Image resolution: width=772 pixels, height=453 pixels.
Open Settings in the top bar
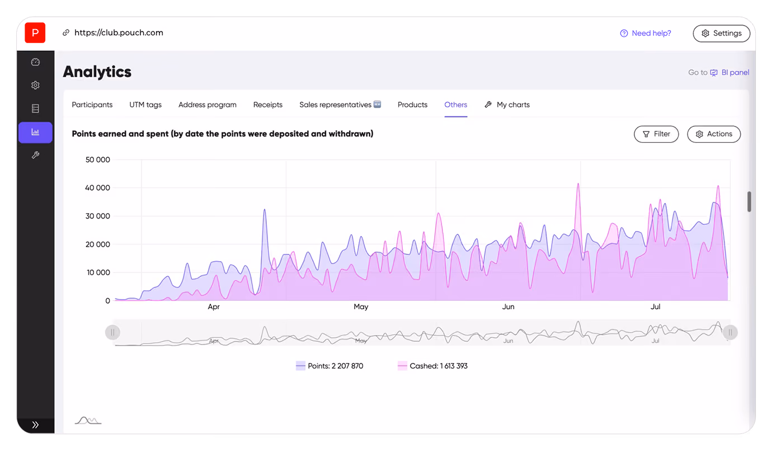[x=722, y=34]
